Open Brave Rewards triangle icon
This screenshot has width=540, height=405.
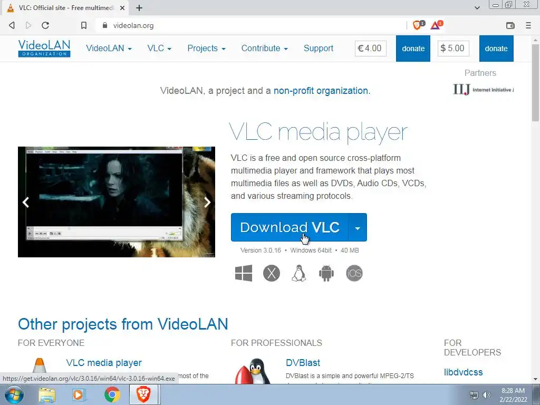click(436, 25)
